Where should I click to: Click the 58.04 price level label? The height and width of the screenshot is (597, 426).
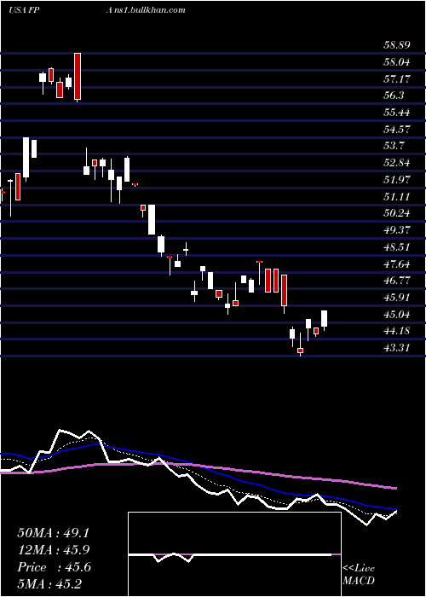[x=396, y=62]
